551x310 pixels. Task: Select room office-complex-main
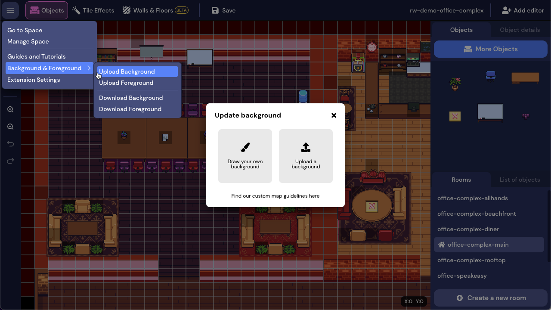click(x=489, y=245)
